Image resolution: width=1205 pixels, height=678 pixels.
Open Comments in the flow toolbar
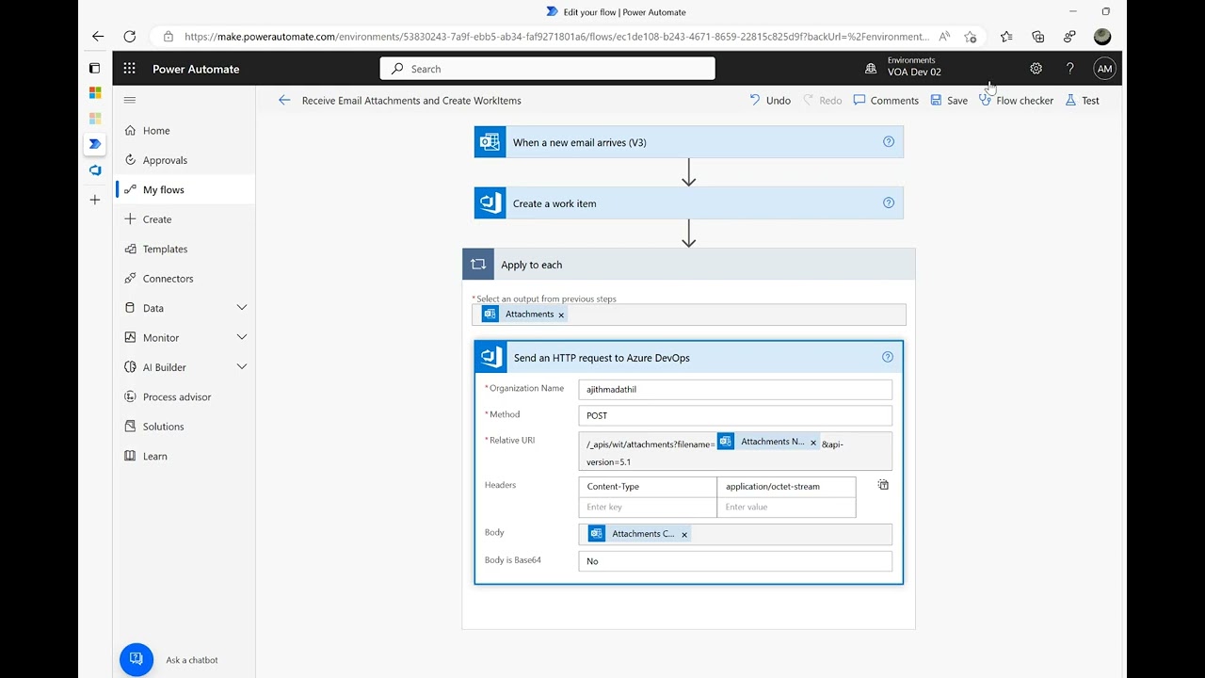tap(886, 100)
